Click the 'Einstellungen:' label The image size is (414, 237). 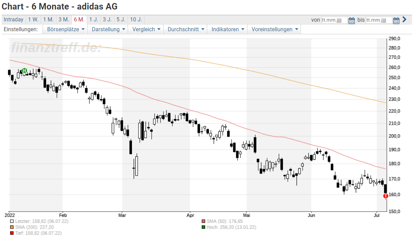[x=21, y=29]
